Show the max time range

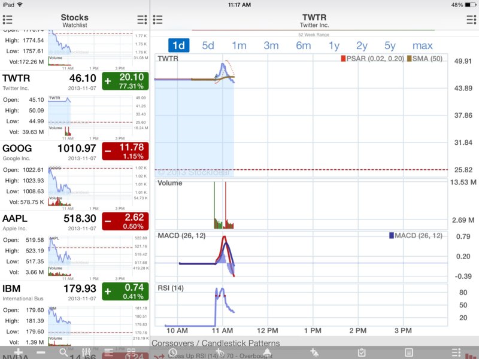[422, 45]
